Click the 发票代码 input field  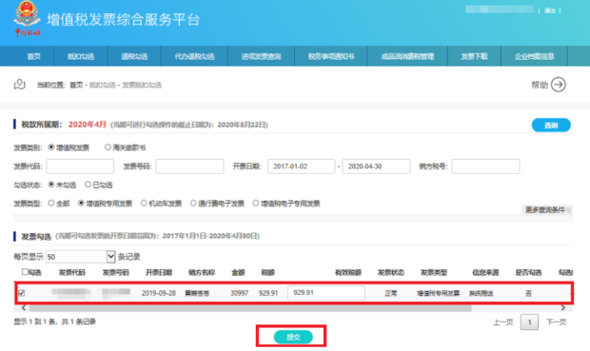click(x=80, y=166)
